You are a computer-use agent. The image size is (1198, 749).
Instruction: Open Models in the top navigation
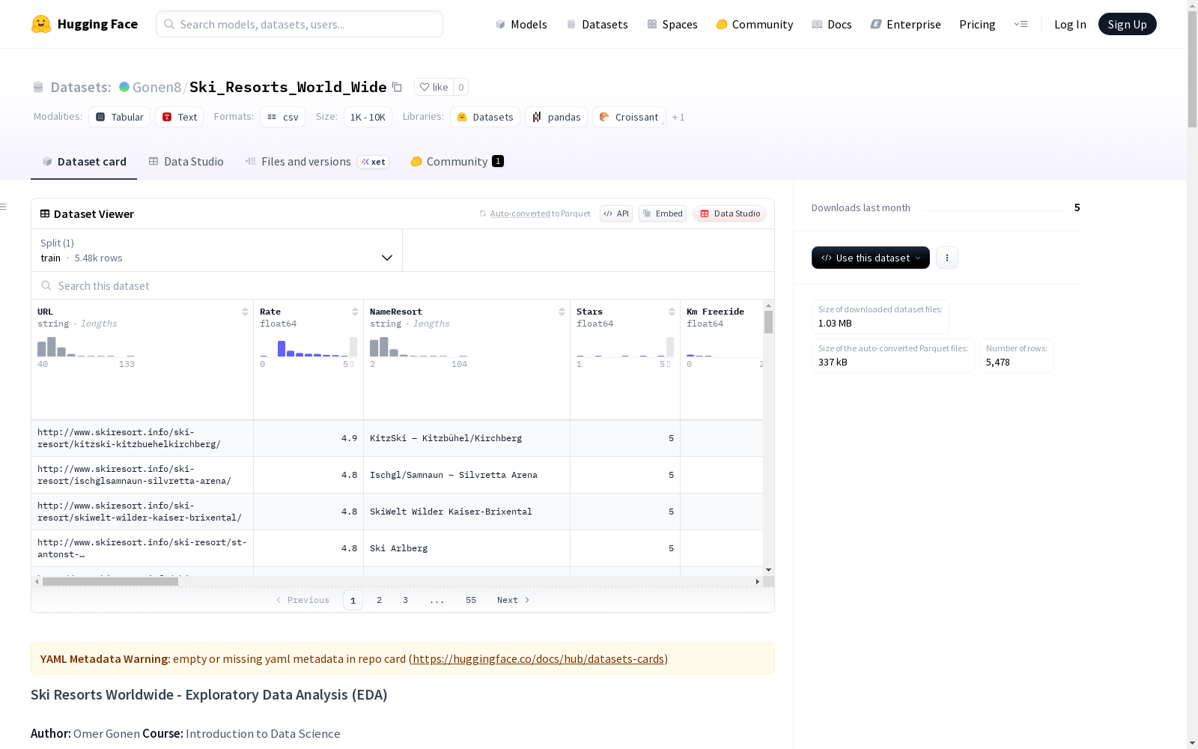[521, 24]
